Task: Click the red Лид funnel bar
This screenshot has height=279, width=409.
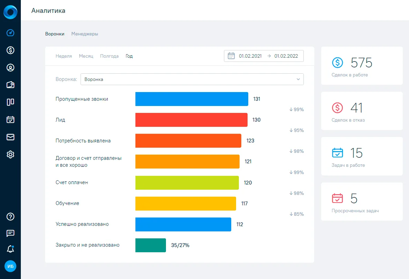Action: (191, 120)
